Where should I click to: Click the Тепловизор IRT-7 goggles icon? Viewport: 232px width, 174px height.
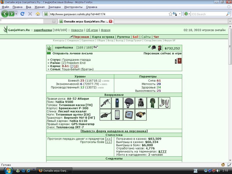coord(141,115)
